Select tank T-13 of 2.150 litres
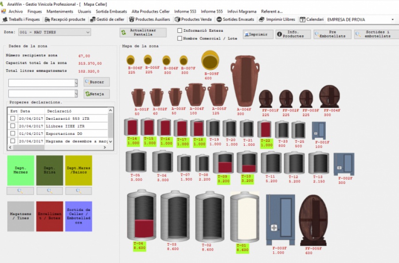Screen dimensions: 399x263 coord(319,163)
